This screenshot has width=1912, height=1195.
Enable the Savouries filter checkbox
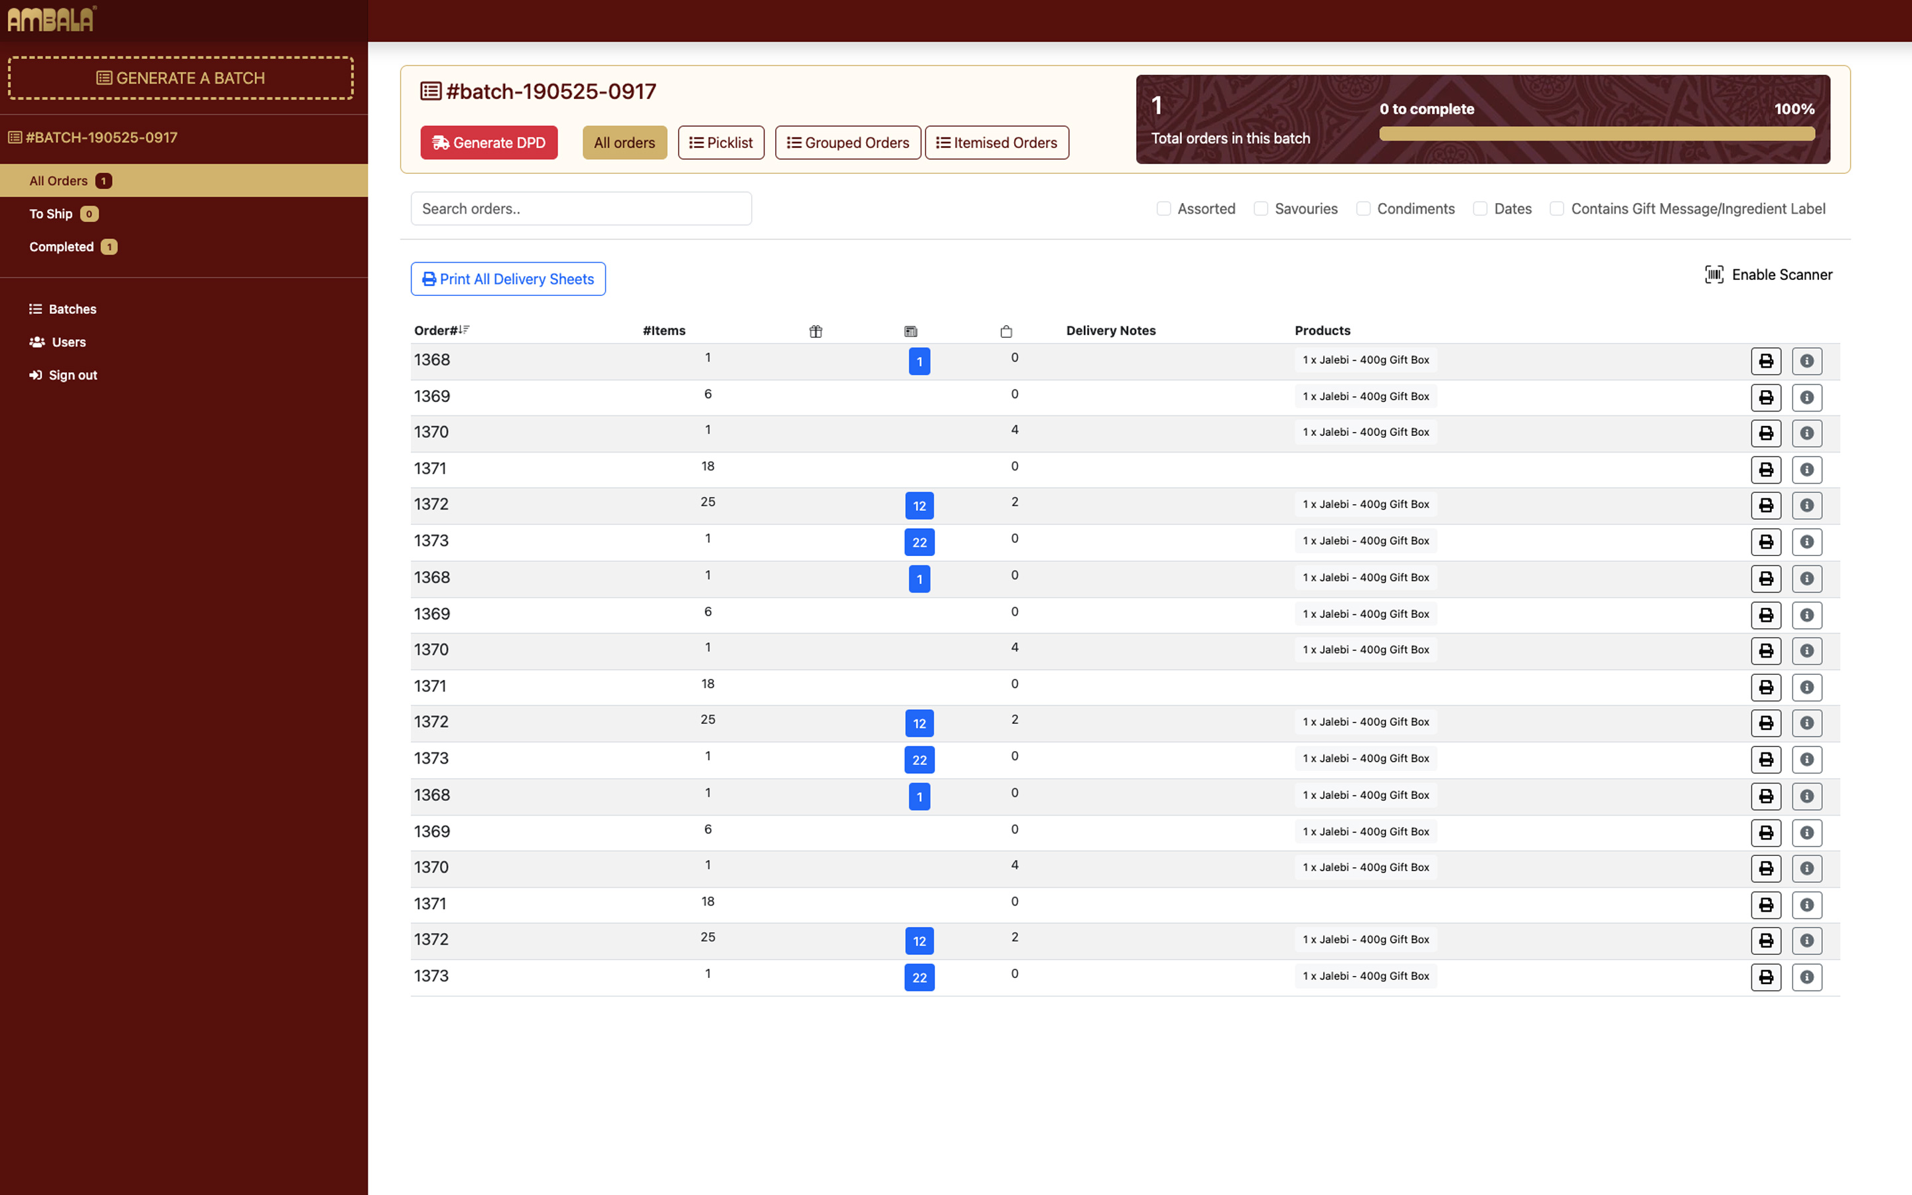click(x=1261, y=208)
